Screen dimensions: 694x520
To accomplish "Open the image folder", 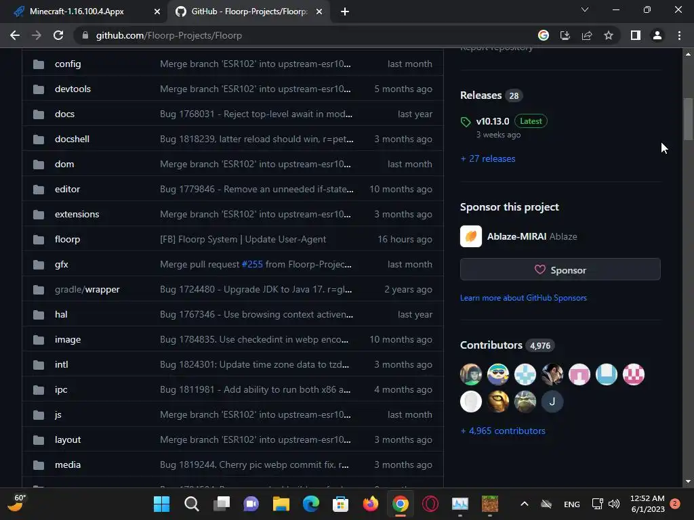I will 68,340.
